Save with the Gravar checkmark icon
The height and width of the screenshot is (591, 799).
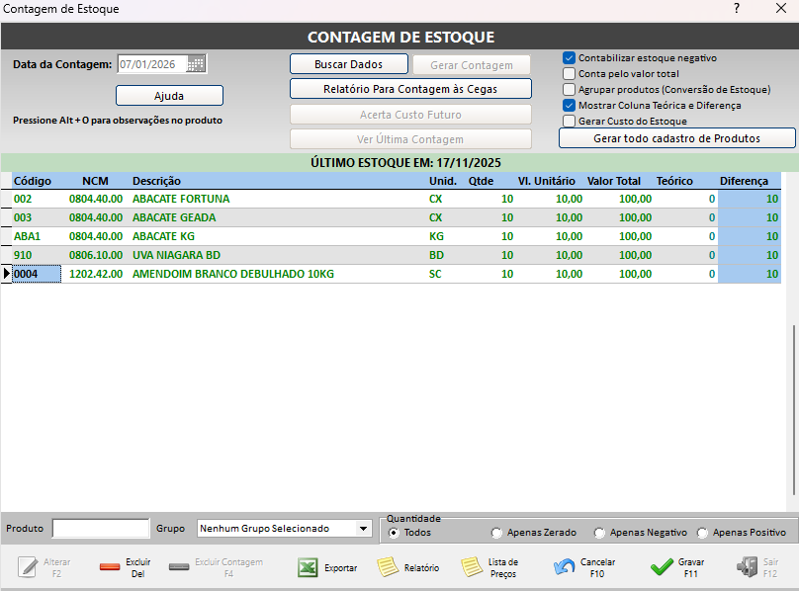pos(662,568)
